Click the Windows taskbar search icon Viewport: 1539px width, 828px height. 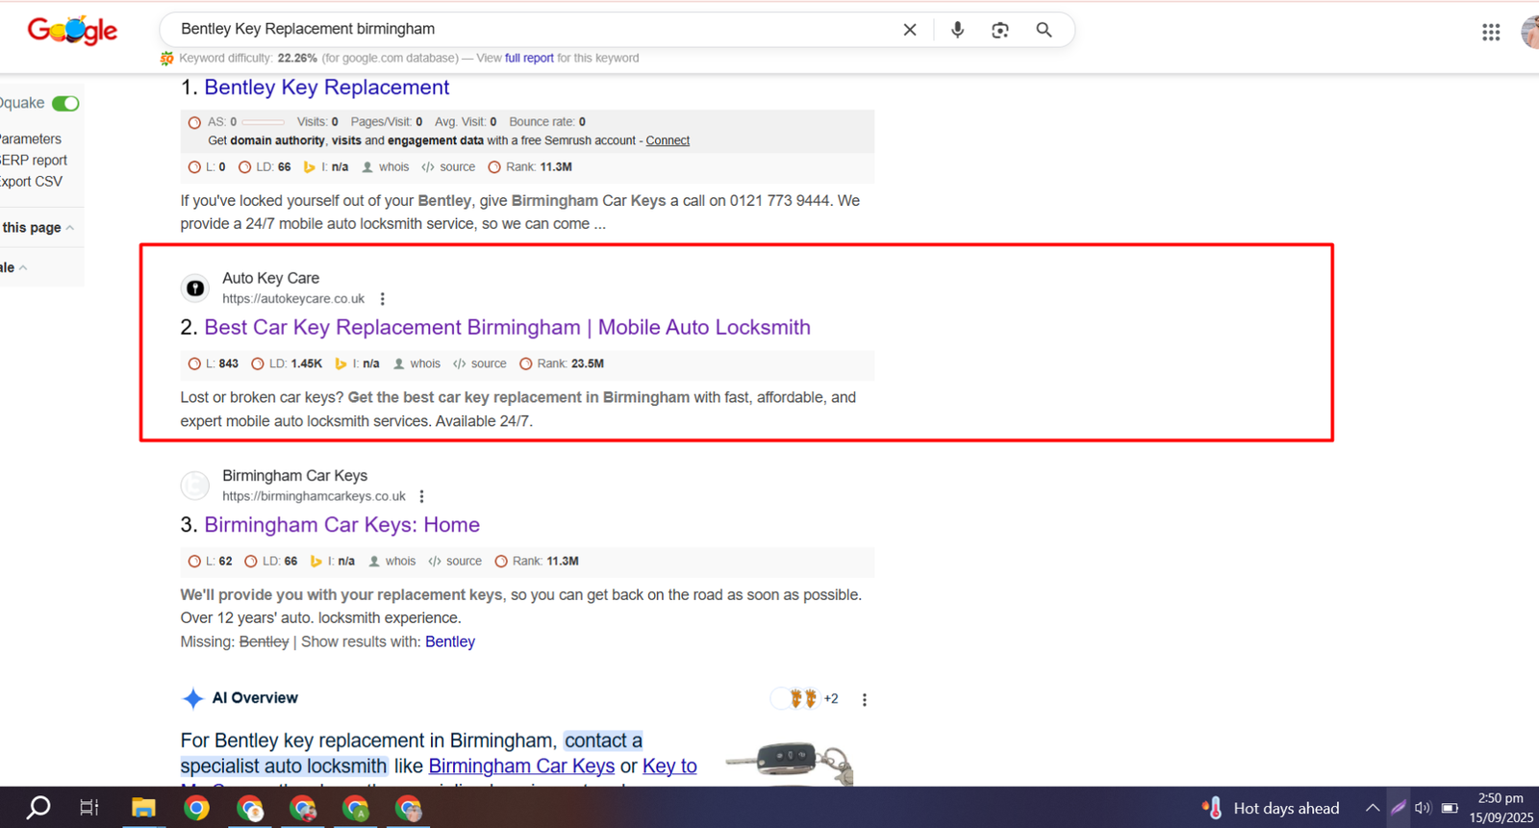pos(38,808)
